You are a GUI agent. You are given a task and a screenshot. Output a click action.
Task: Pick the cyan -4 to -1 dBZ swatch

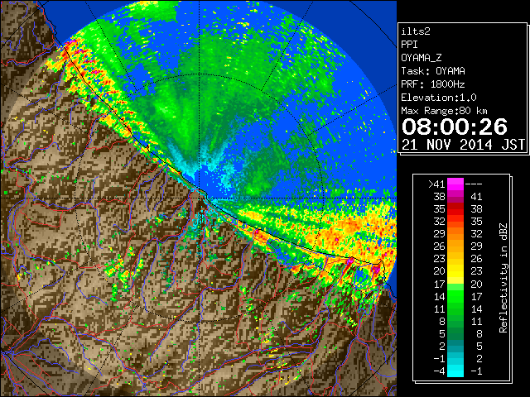pyautogui.click(x=455, y=371)
